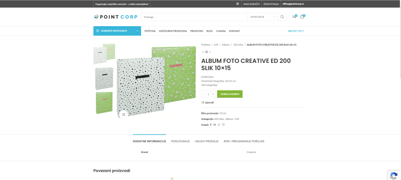Image resolution: width=401 pixels, height=180 pixels.
Task: Click the Povezani proizvodi heading
Action: point(112,171)
